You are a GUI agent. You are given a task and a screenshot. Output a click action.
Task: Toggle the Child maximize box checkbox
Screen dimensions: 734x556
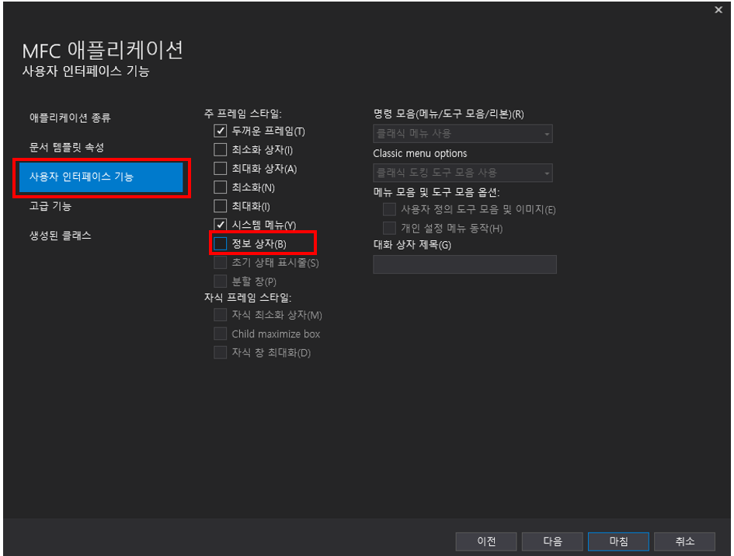coord(220,334)
